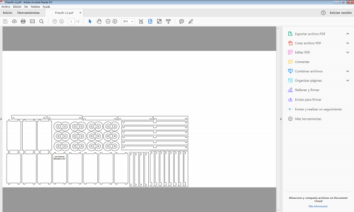Go to next page arrow
The width and height of the screenshot is (354, 212).
[x=61, y=22]
